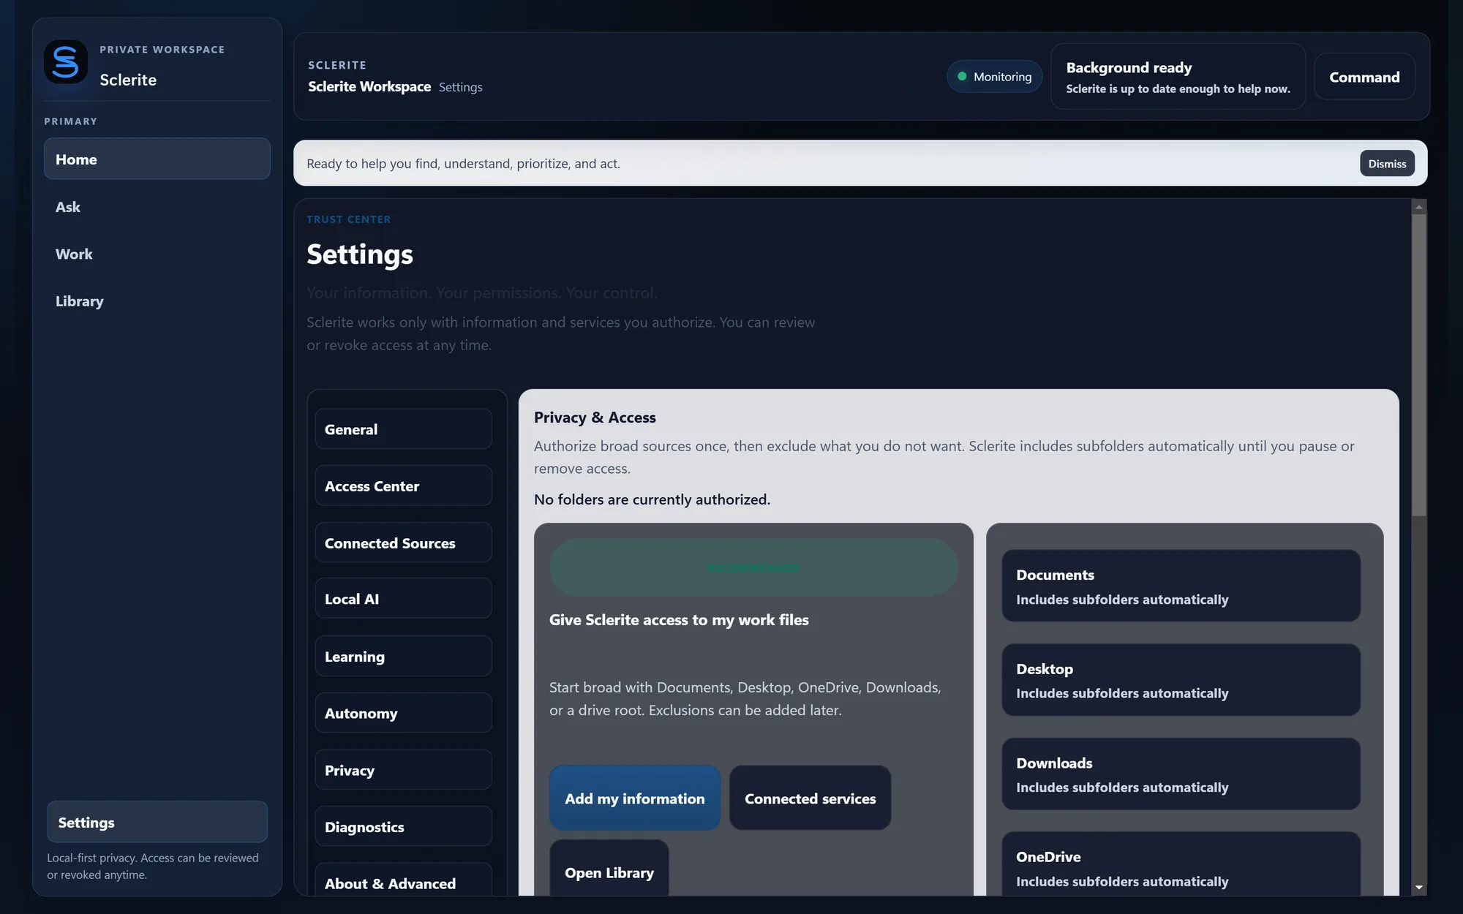Open the Work section
Viewport: 1463px width, 914px height.
coord(157,254)
